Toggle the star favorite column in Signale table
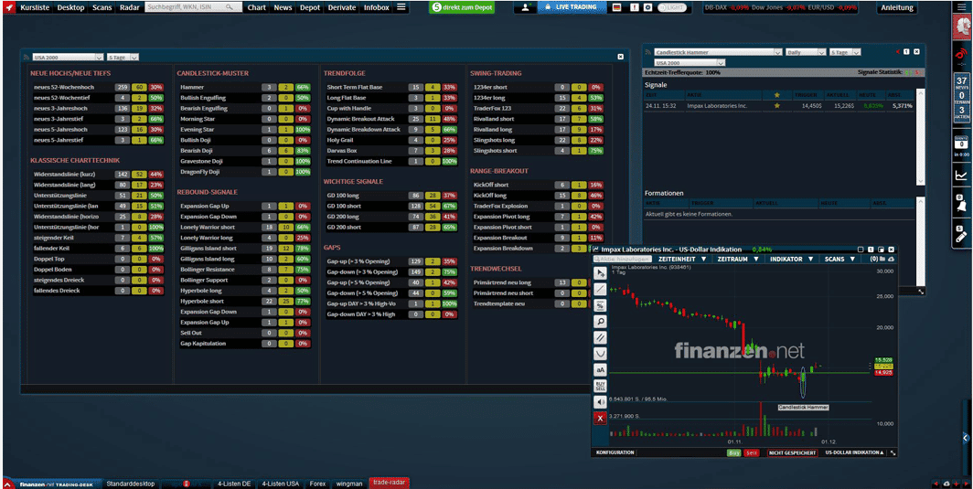The height and width of the screenshot is (489, 973). (777, 93)
